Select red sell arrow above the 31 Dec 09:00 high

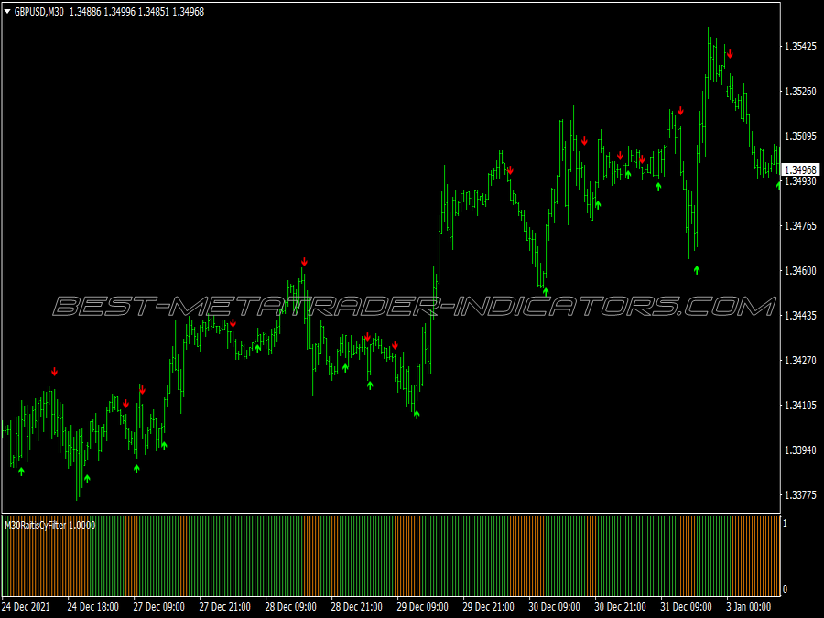(680, 111)
